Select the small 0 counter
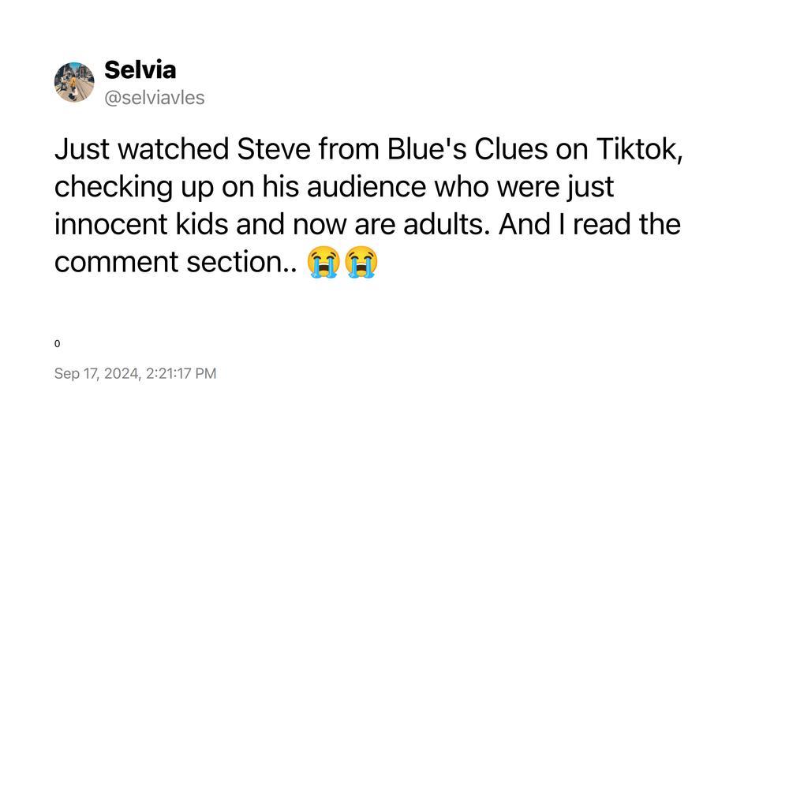Image resolution: width=789 pixels, height=789 pixels. tap(57, 344)
